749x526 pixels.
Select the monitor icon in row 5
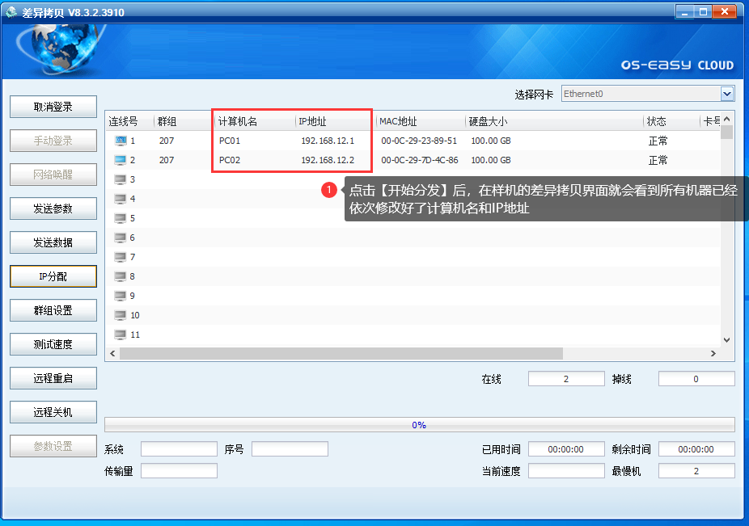[x=121, y=218]
